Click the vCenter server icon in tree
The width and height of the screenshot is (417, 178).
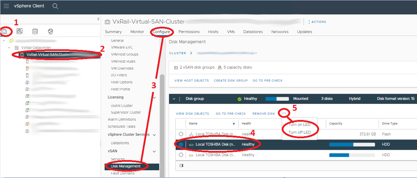11,41
